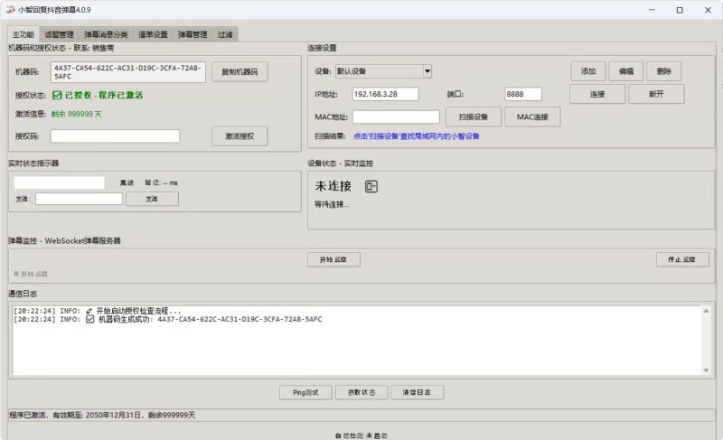Click the 删除 device button

pos(664,71)
